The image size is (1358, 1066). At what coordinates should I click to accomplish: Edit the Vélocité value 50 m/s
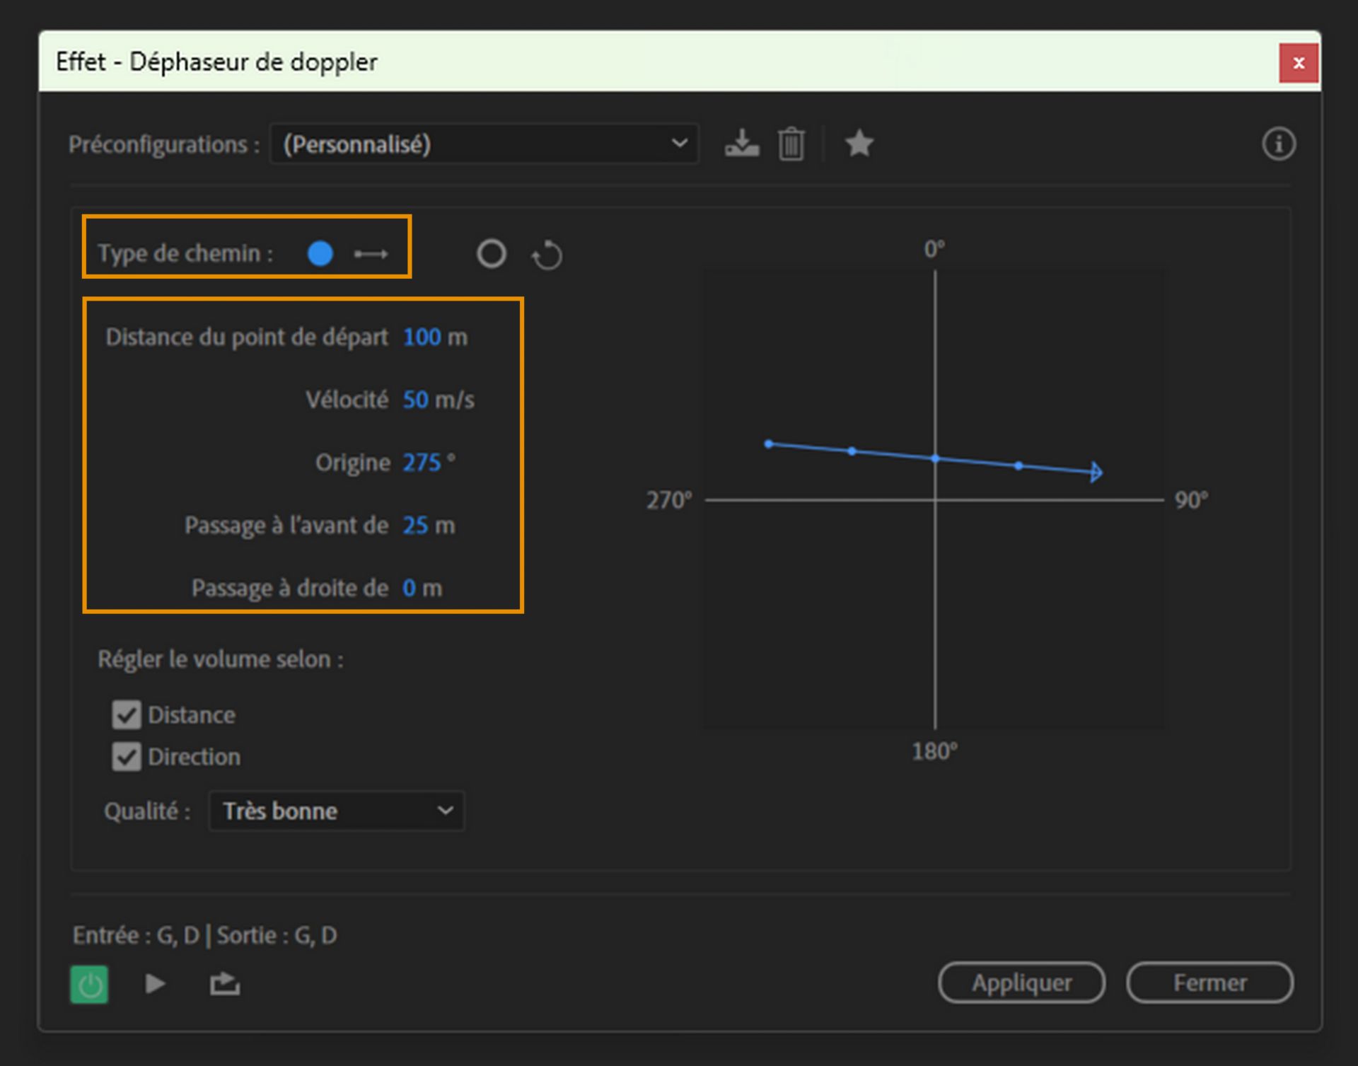415,400
